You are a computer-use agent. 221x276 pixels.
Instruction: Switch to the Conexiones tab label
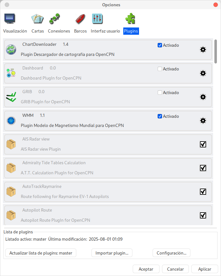point(59,31)
